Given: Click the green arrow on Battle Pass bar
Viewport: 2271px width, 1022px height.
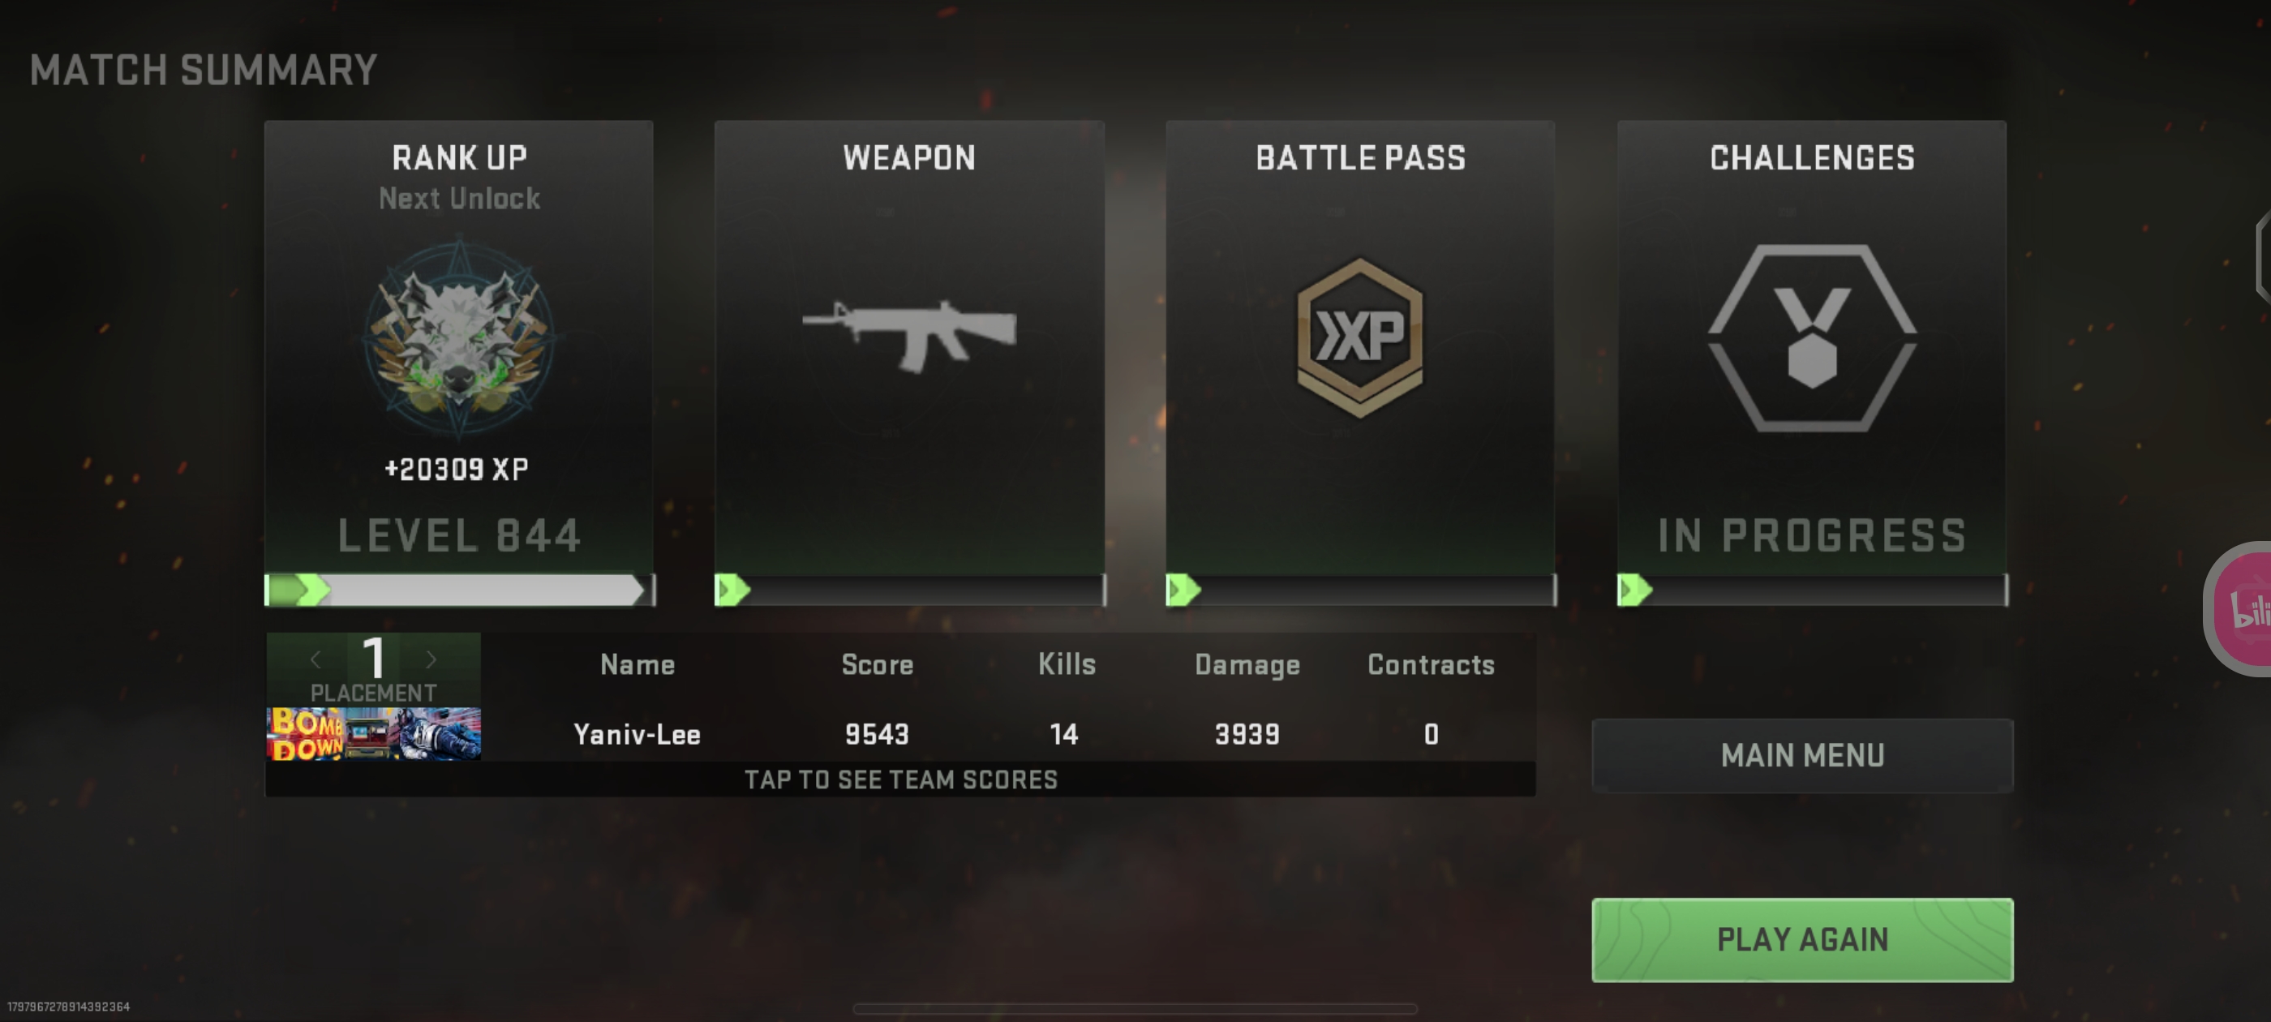Looking at the screenshot, I should tap(1184, 590).
